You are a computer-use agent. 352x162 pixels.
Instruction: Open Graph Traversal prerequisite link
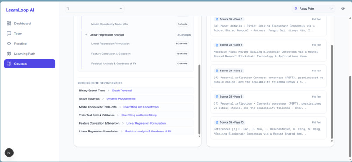pyautogui.click(x=122, y=91)
